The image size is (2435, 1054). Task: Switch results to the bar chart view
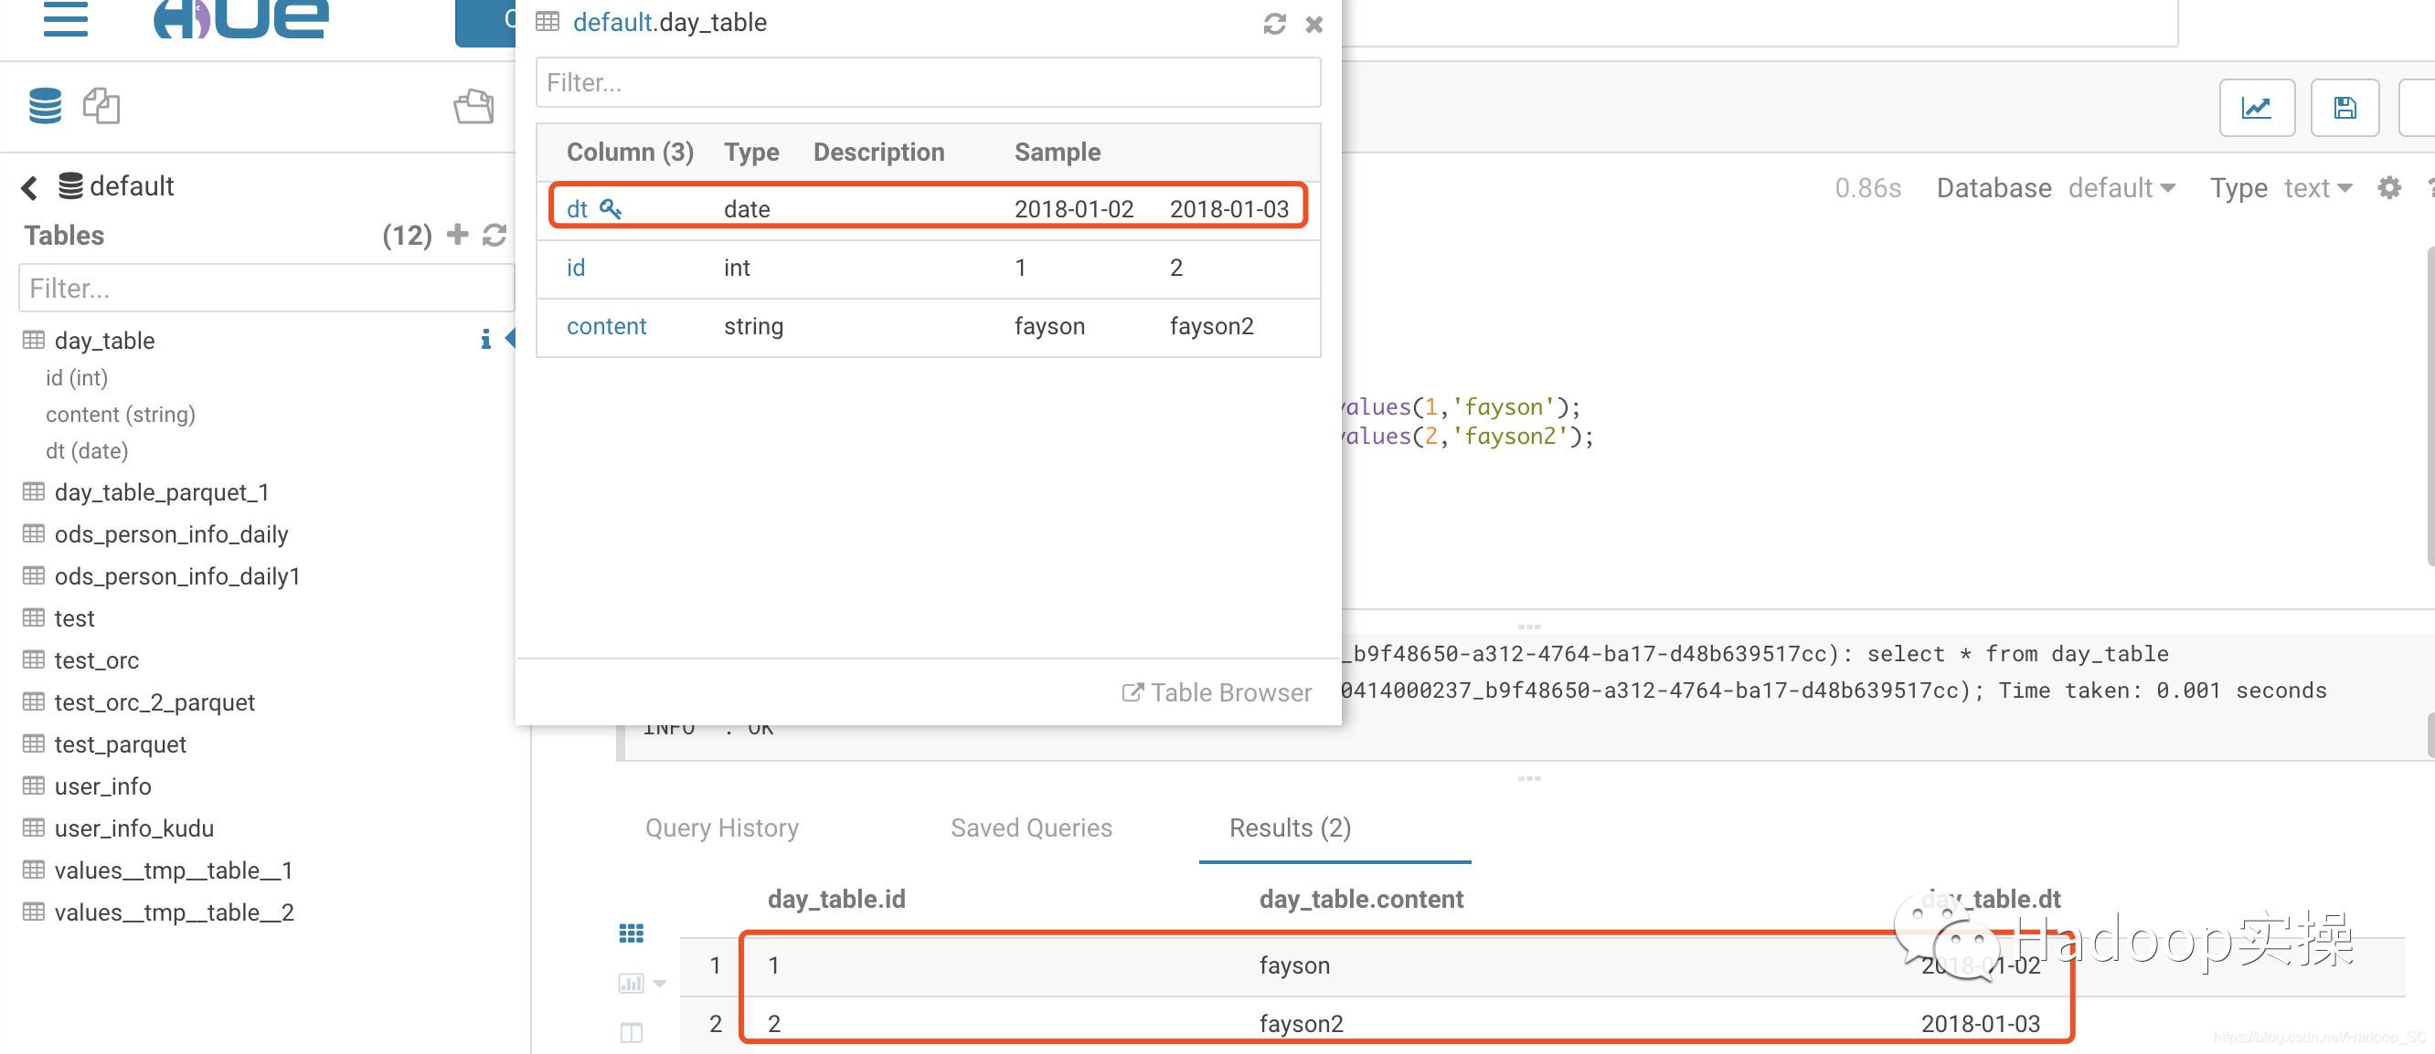tap(631, 983)
